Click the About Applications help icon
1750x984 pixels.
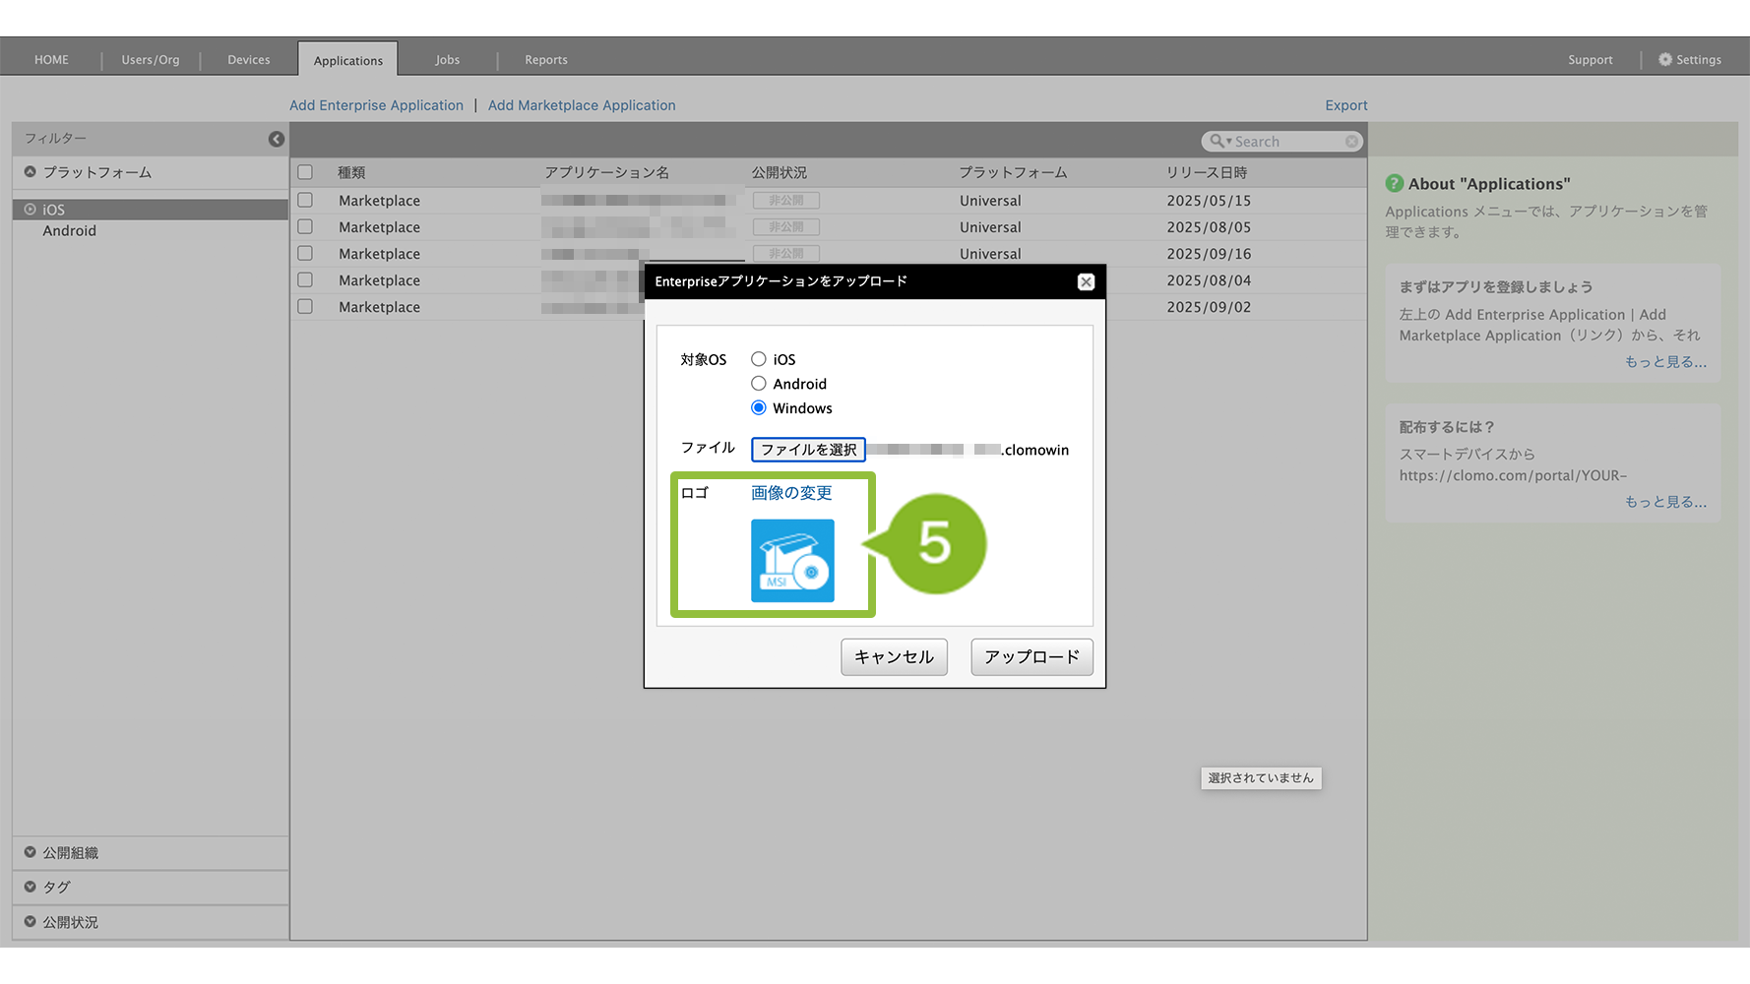(x=1394, y=184)
